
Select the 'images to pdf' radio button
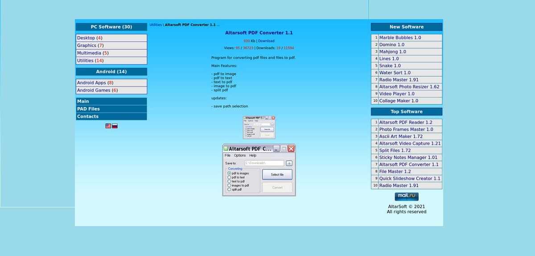pyautogui.click(x=229, y=186)
